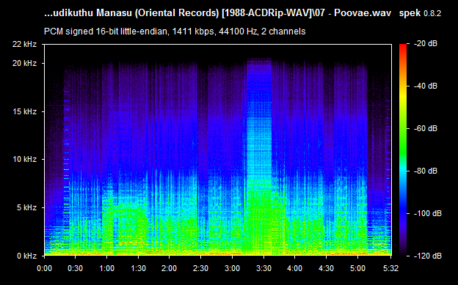Click the spek 0.8.2 version label

click(420, 13)
